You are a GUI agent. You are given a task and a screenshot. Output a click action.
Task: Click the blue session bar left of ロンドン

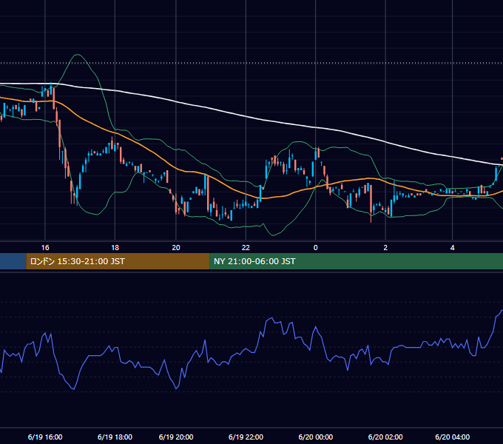tap(13, 261)
